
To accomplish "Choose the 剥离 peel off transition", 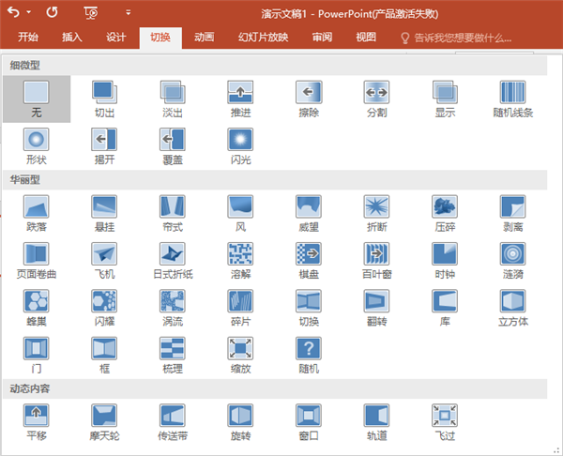I will 512,213.
